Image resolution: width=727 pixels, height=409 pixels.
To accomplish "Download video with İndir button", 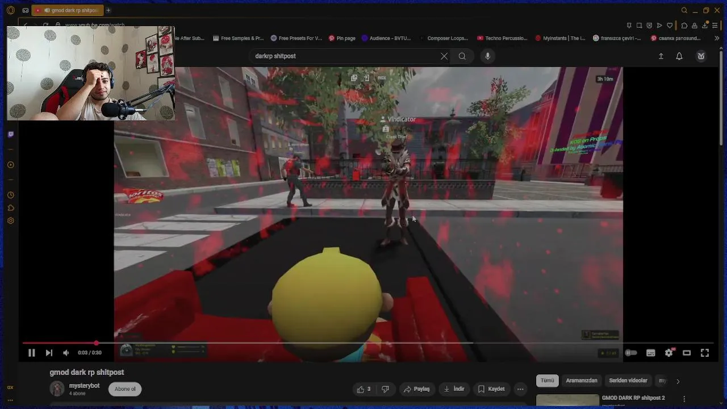I will pos(454,389).
